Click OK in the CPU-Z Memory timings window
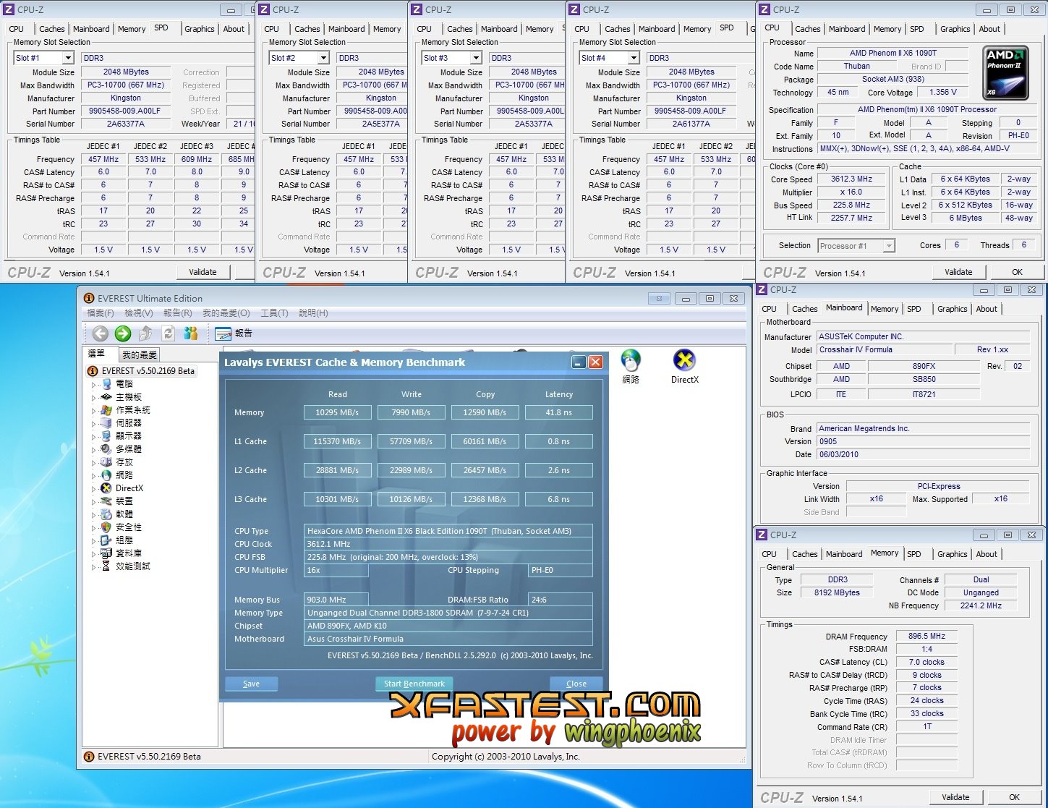This screenshot has width=1048, height=808. 1014,797
